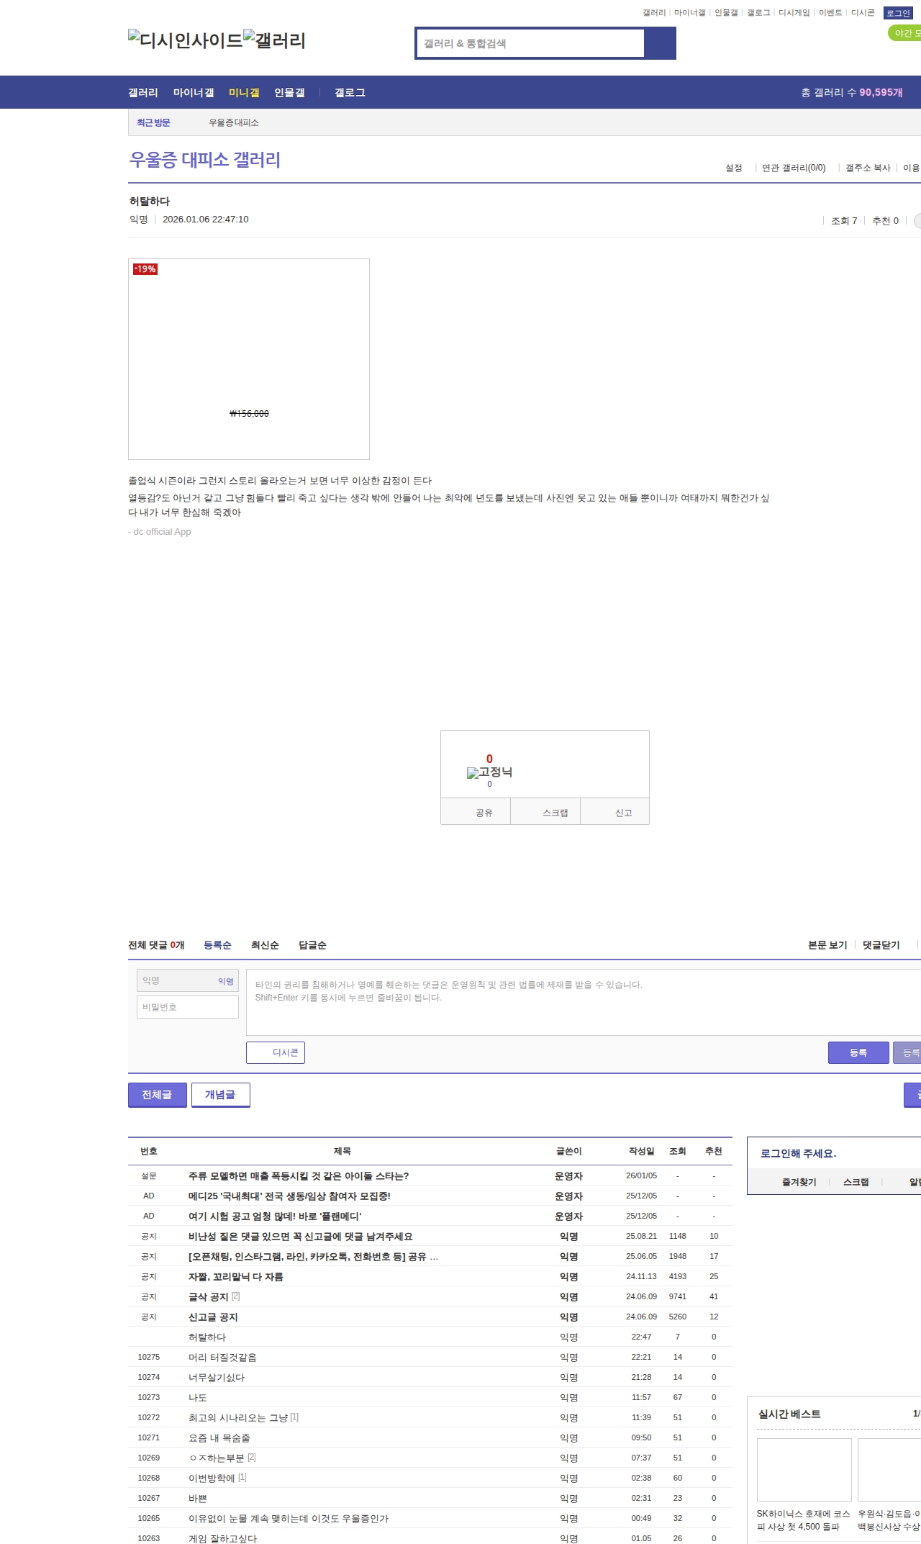Open the survey post 주류 모델하면 매출 폭등시킬
Viewport: 921px width, 1544px height.
(x=299, y=1175)
